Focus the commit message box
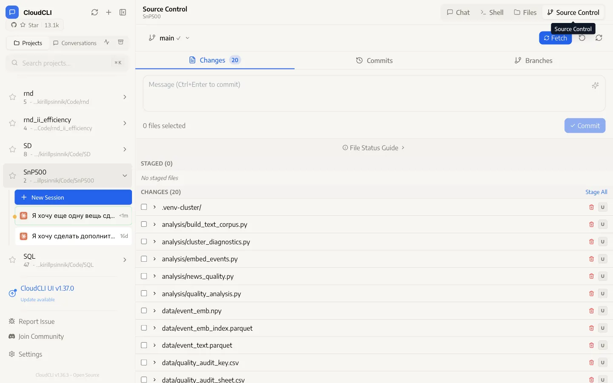The width and height of the screenshot is (613, 383). (x=374, y=94)
